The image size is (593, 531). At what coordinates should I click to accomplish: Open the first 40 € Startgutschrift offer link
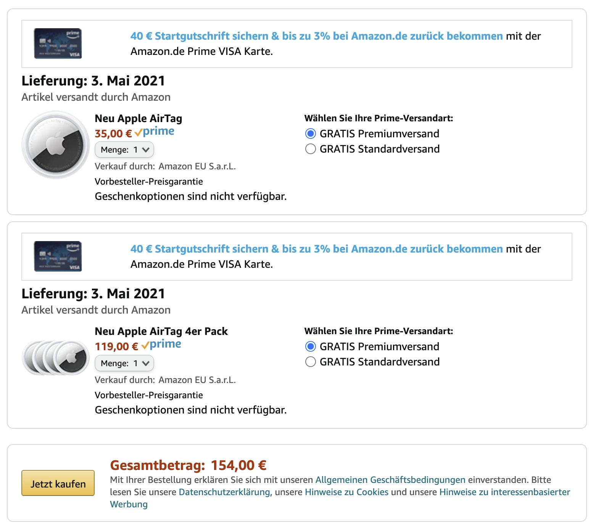point(316,36)
